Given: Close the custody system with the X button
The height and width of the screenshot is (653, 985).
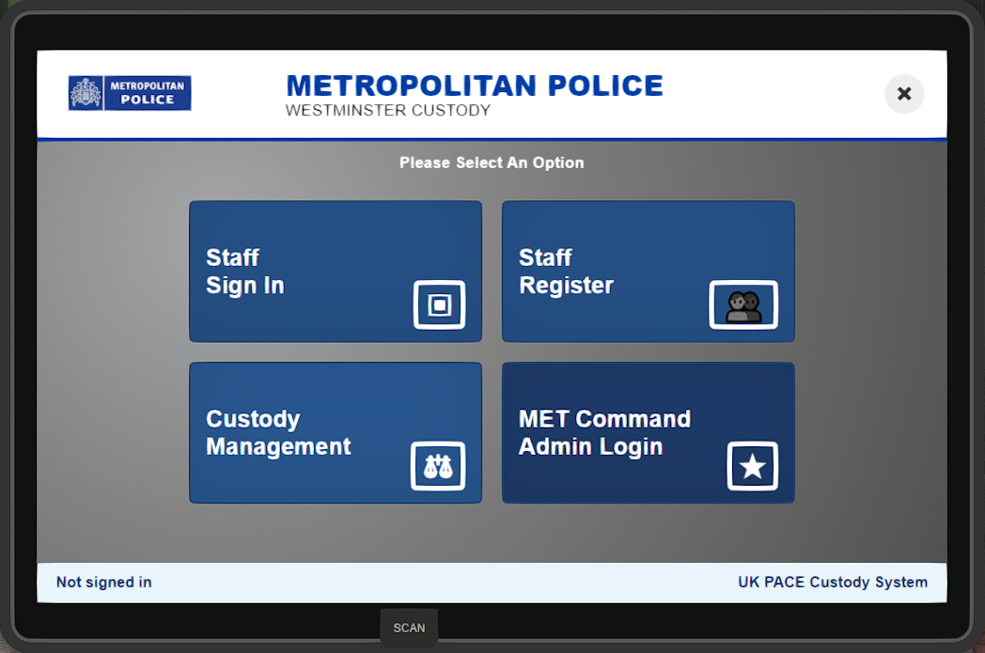Looking at the screenshot, I should pos(904,94).
